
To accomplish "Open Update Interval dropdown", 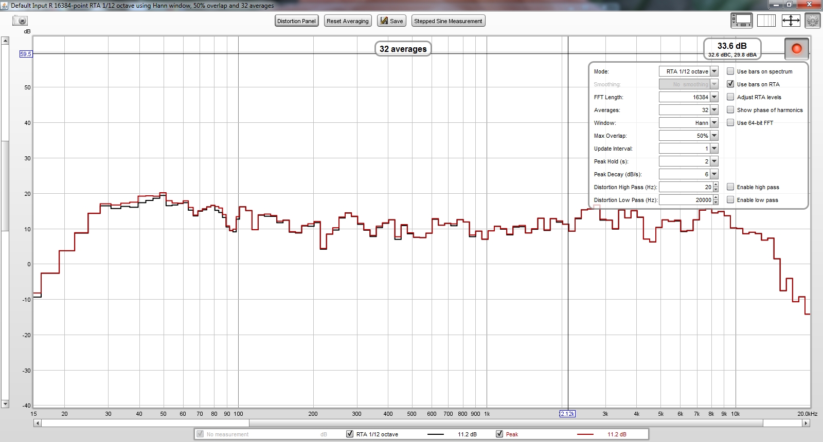I will tap(688, 149).
